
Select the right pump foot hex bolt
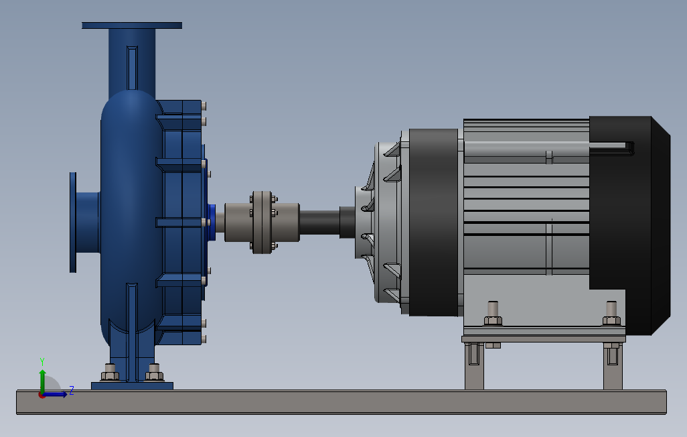click(x=154, y=372)
